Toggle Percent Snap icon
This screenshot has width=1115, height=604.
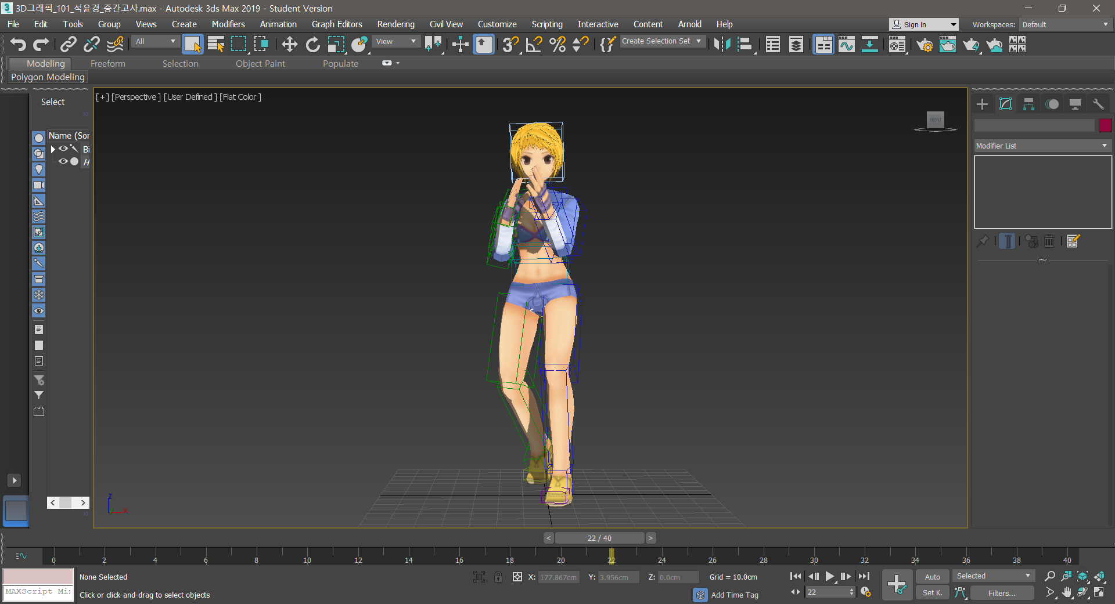pyautogui.click(x=557, y=45)
